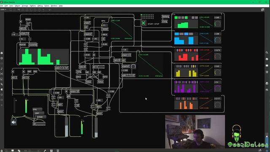Click the speaker audio on/off icon
Screen dimensions: 270x152
click(14, 122)
